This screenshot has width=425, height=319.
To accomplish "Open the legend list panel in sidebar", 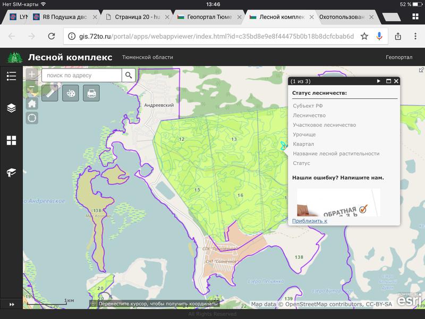I will pos(11,76).
